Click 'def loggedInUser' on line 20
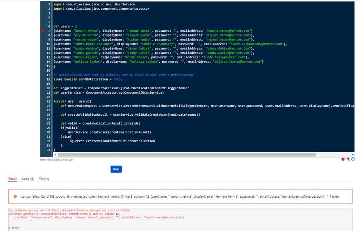 [x=68, y=88]
